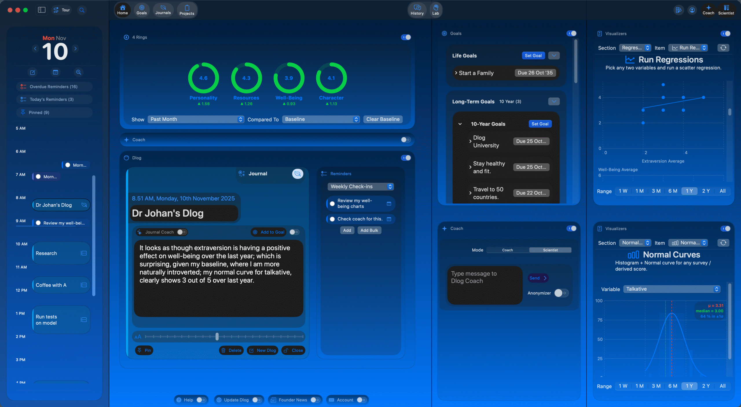The height and width of the screenshot is (407, 741).
Task: Click the search magnifier next to Tour
Action: [x=82, y=10]
